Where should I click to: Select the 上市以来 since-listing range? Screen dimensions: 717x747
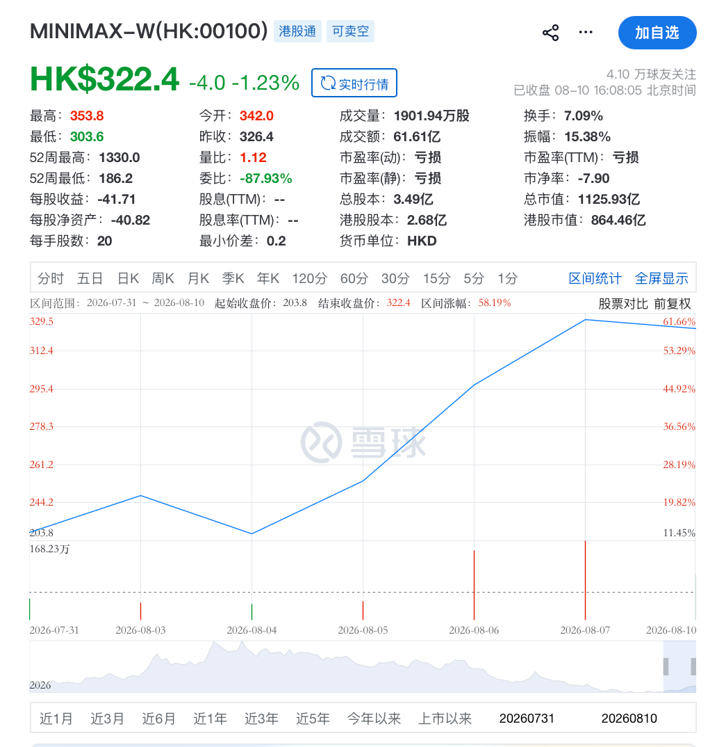[445, 718]
